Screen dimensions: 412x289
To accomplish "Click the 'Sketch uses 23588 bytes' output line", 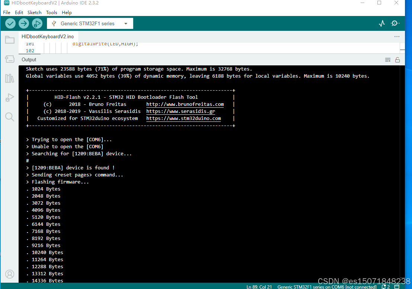I will [139, 69].
